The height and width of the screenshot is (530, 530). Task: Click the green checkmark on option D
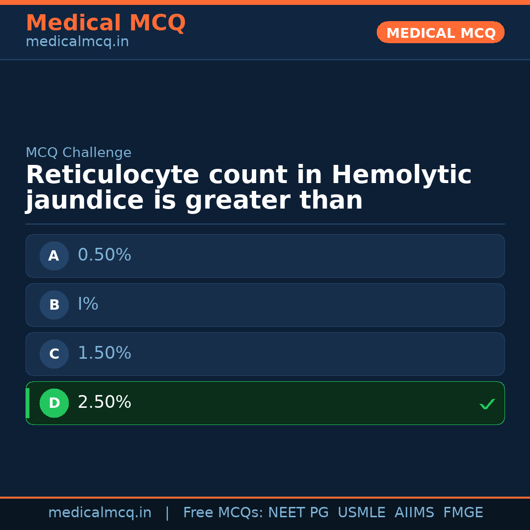pyautogui.click(x=487, y=404)
